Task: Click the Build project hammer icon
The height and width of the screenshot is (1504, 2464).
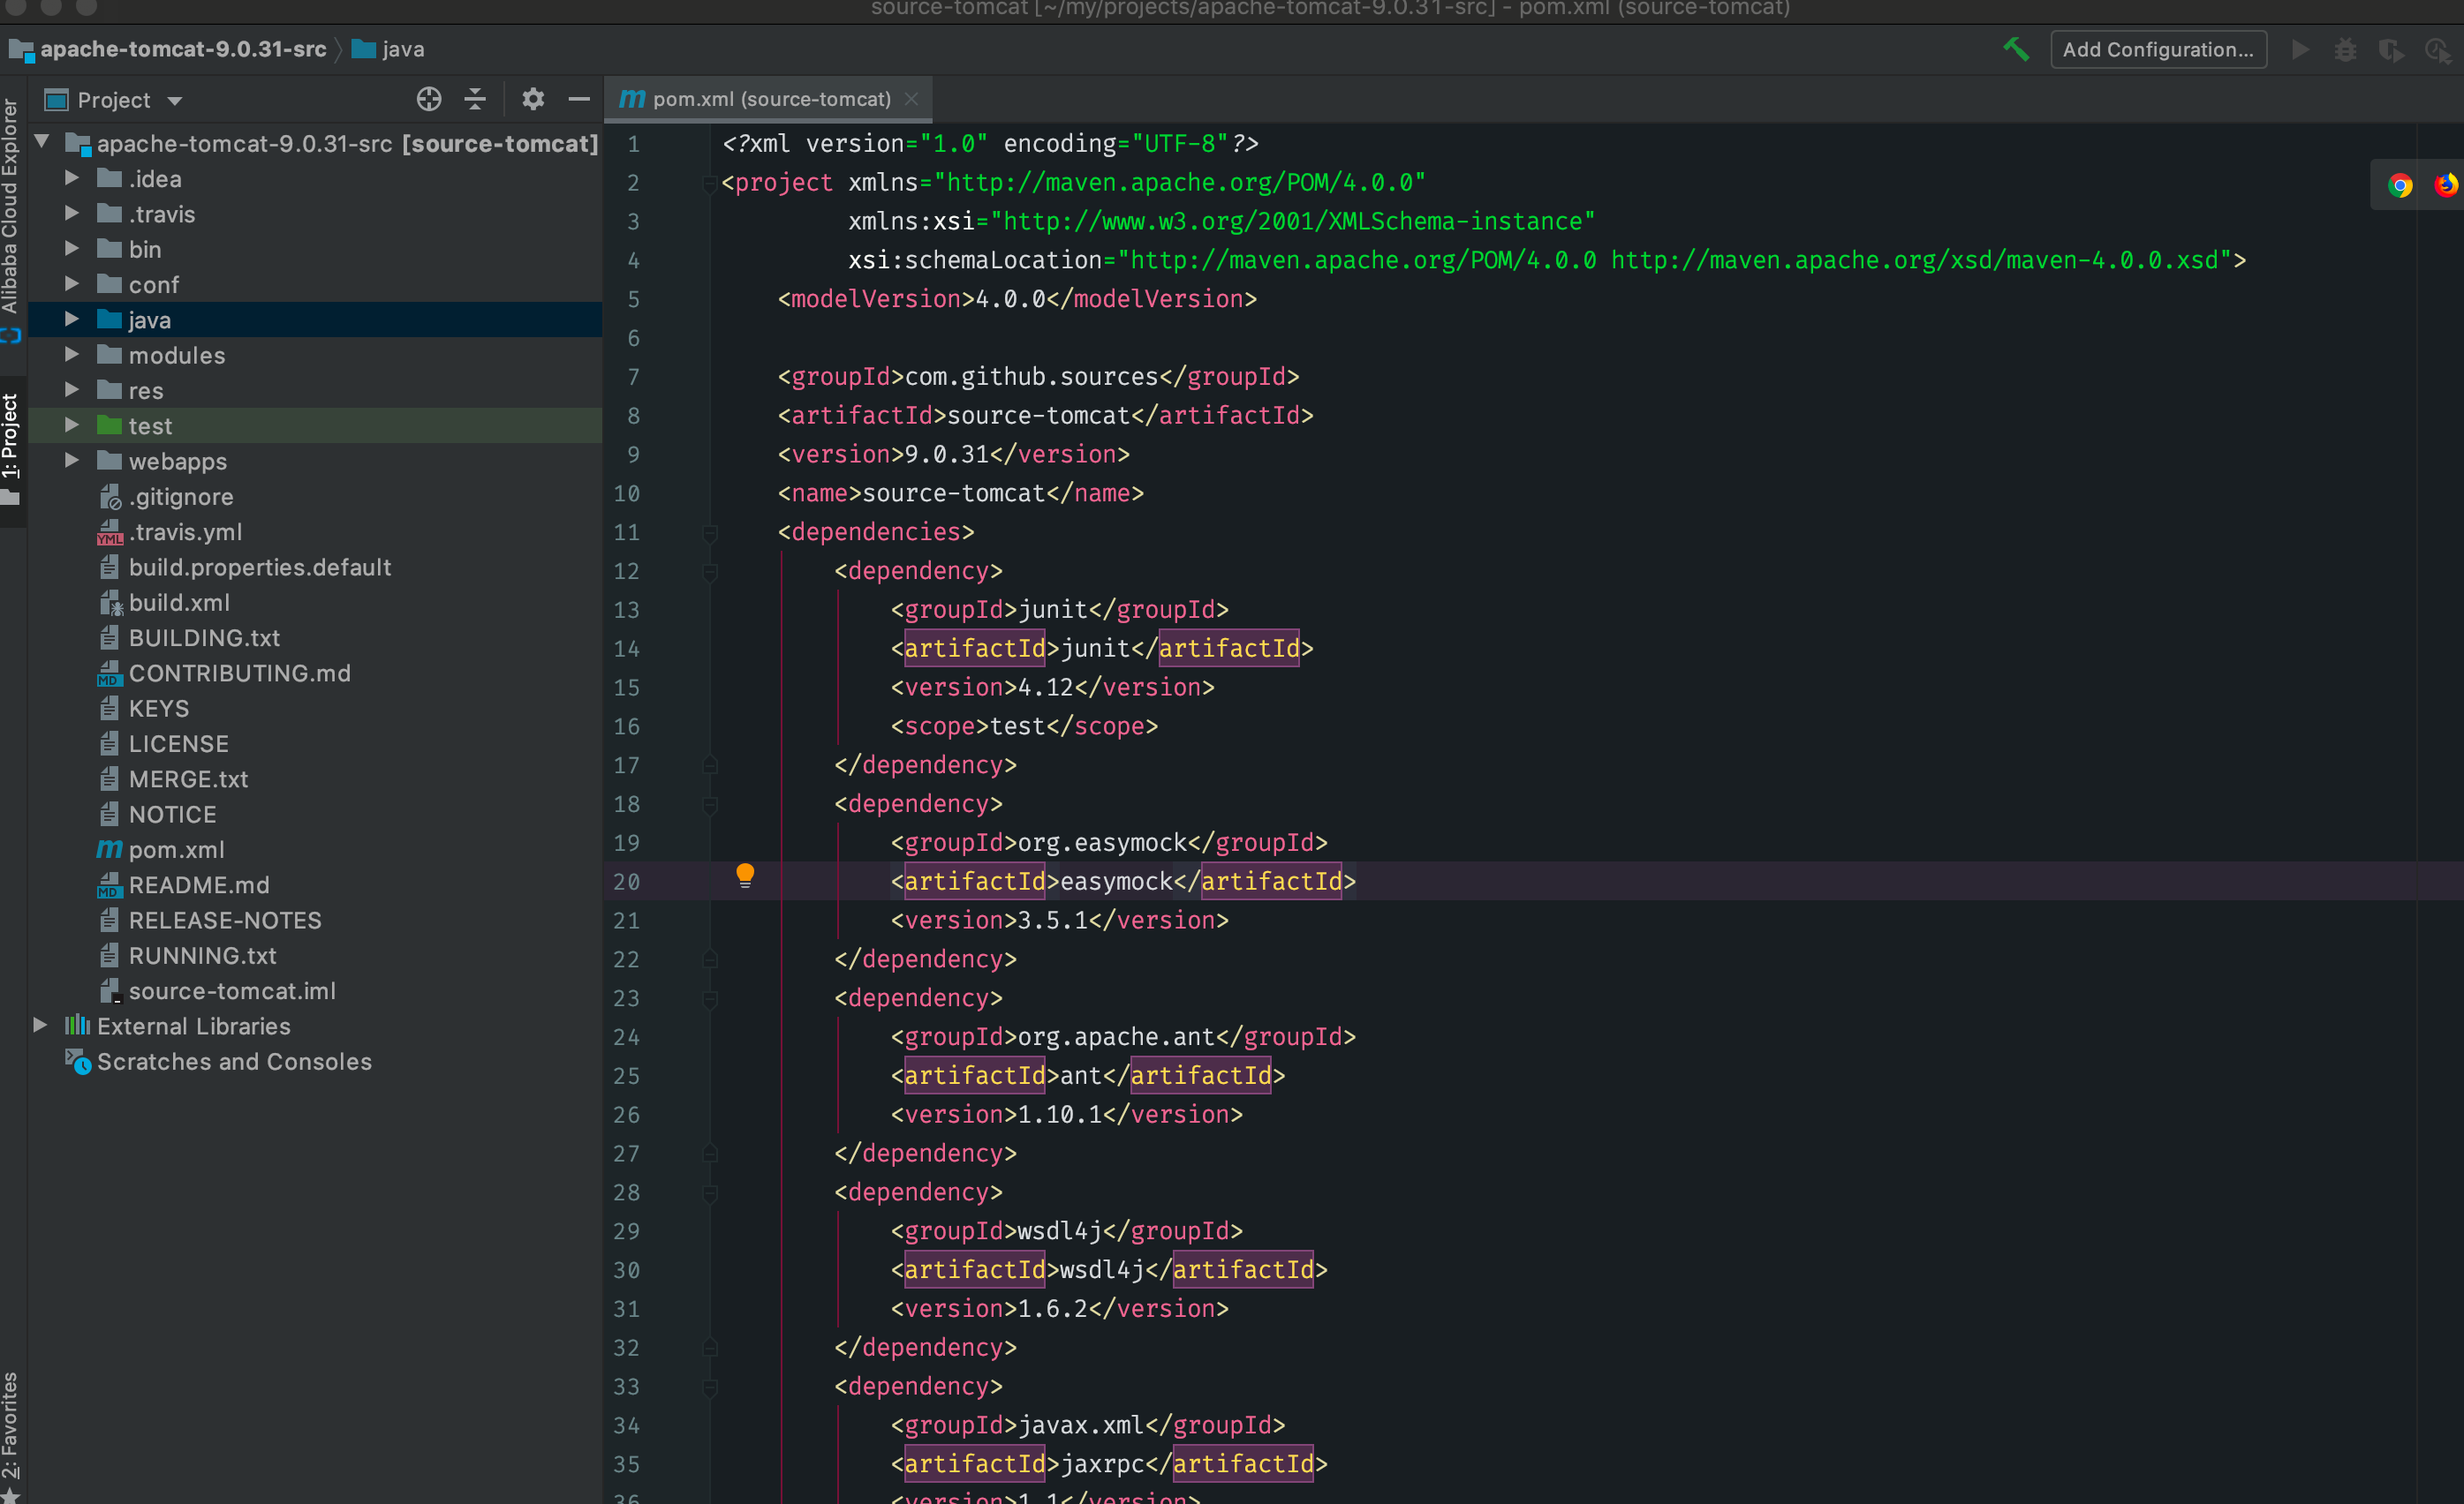Action: [x=2016, y=49]
